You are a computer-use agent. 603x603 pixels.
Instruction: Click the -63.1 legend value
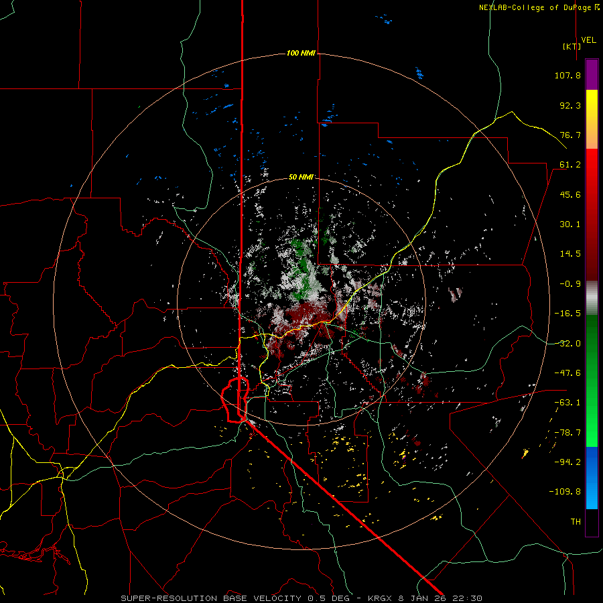click(x=567, y=403)
